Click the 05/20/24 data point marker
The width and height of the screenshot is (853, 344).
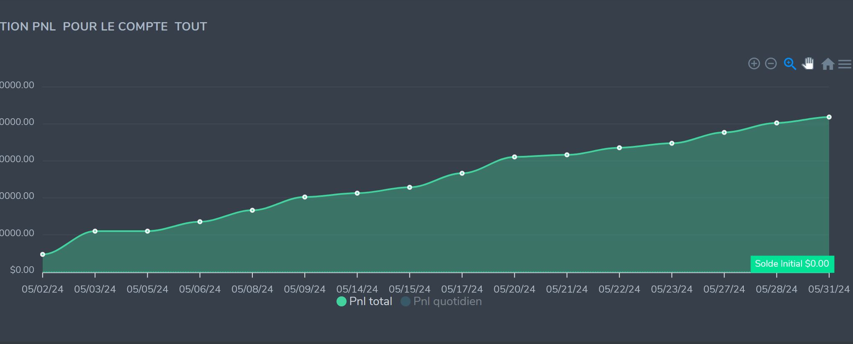[x=514, y=157]
